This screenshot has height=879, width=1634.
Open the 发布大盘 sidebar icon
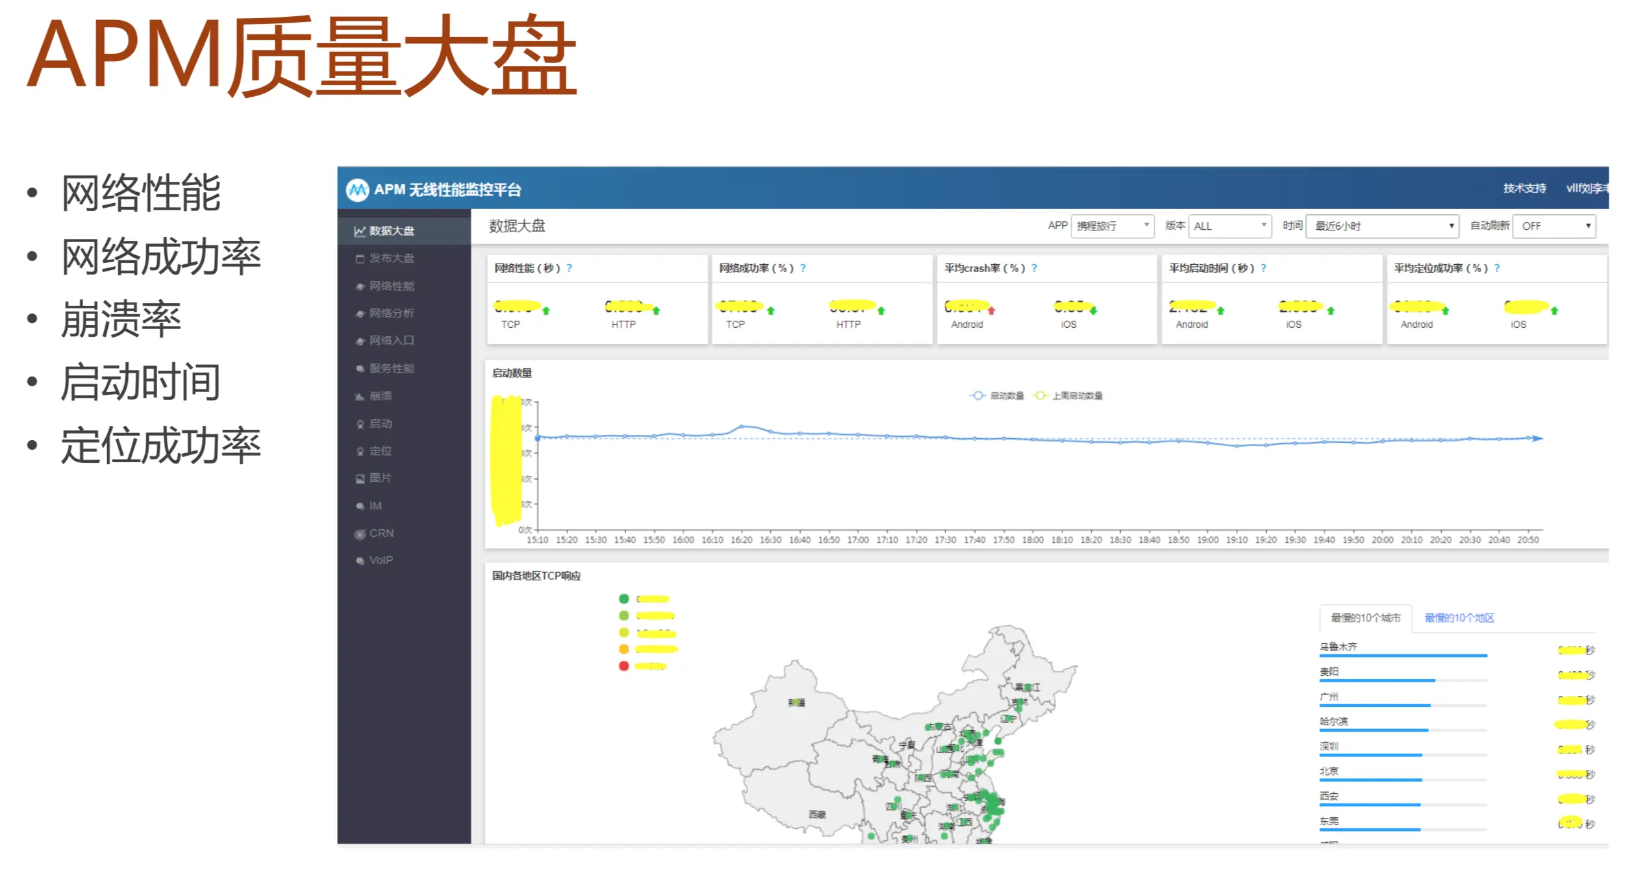point(360,259)
